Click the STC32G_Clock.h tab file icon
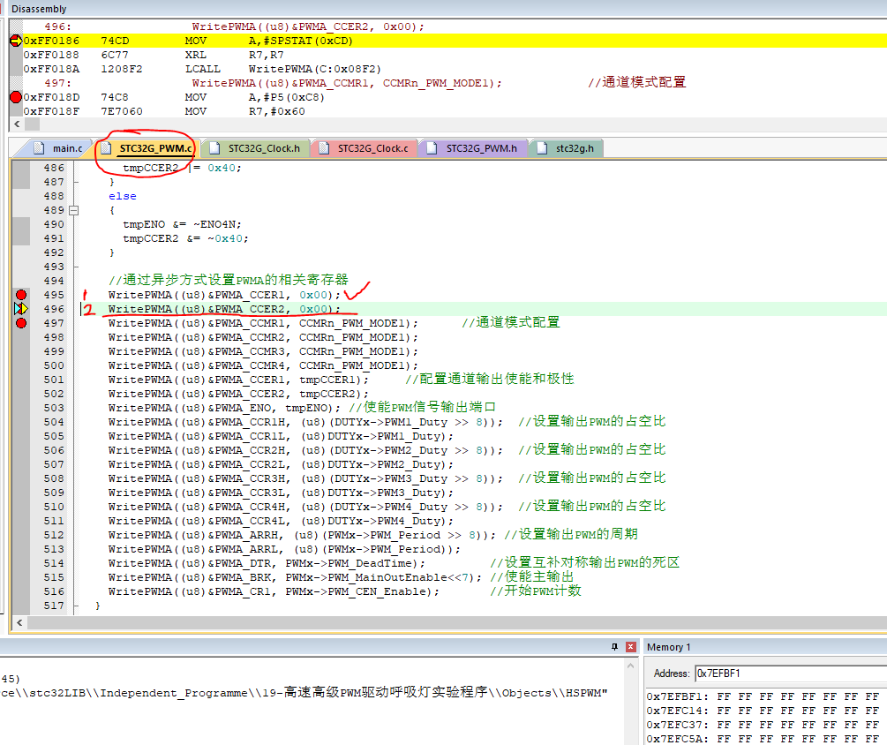This screenshot has height=745, width=887. 214,148
